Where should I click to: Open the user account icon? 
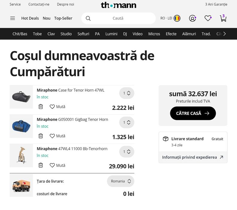tap(192, 18)
